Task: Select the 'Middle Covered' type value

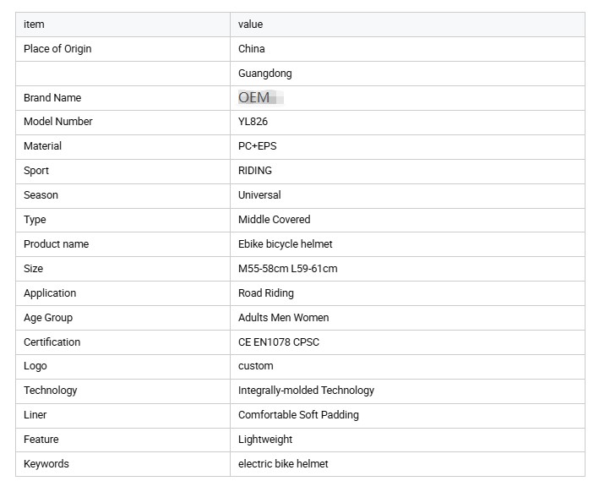Action: (x=275, y=220)
